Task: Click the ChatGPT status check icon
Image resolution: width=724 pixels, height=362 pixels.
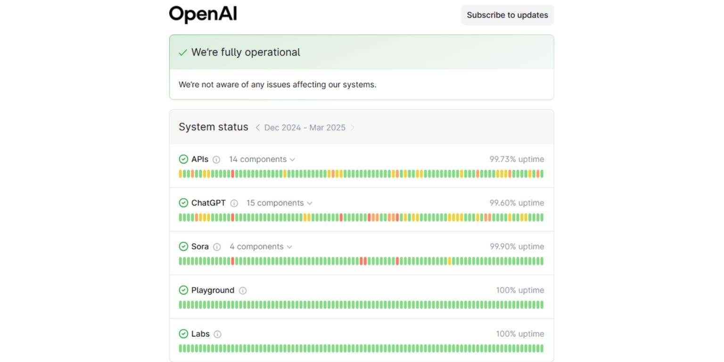Action: coord(183,203)
